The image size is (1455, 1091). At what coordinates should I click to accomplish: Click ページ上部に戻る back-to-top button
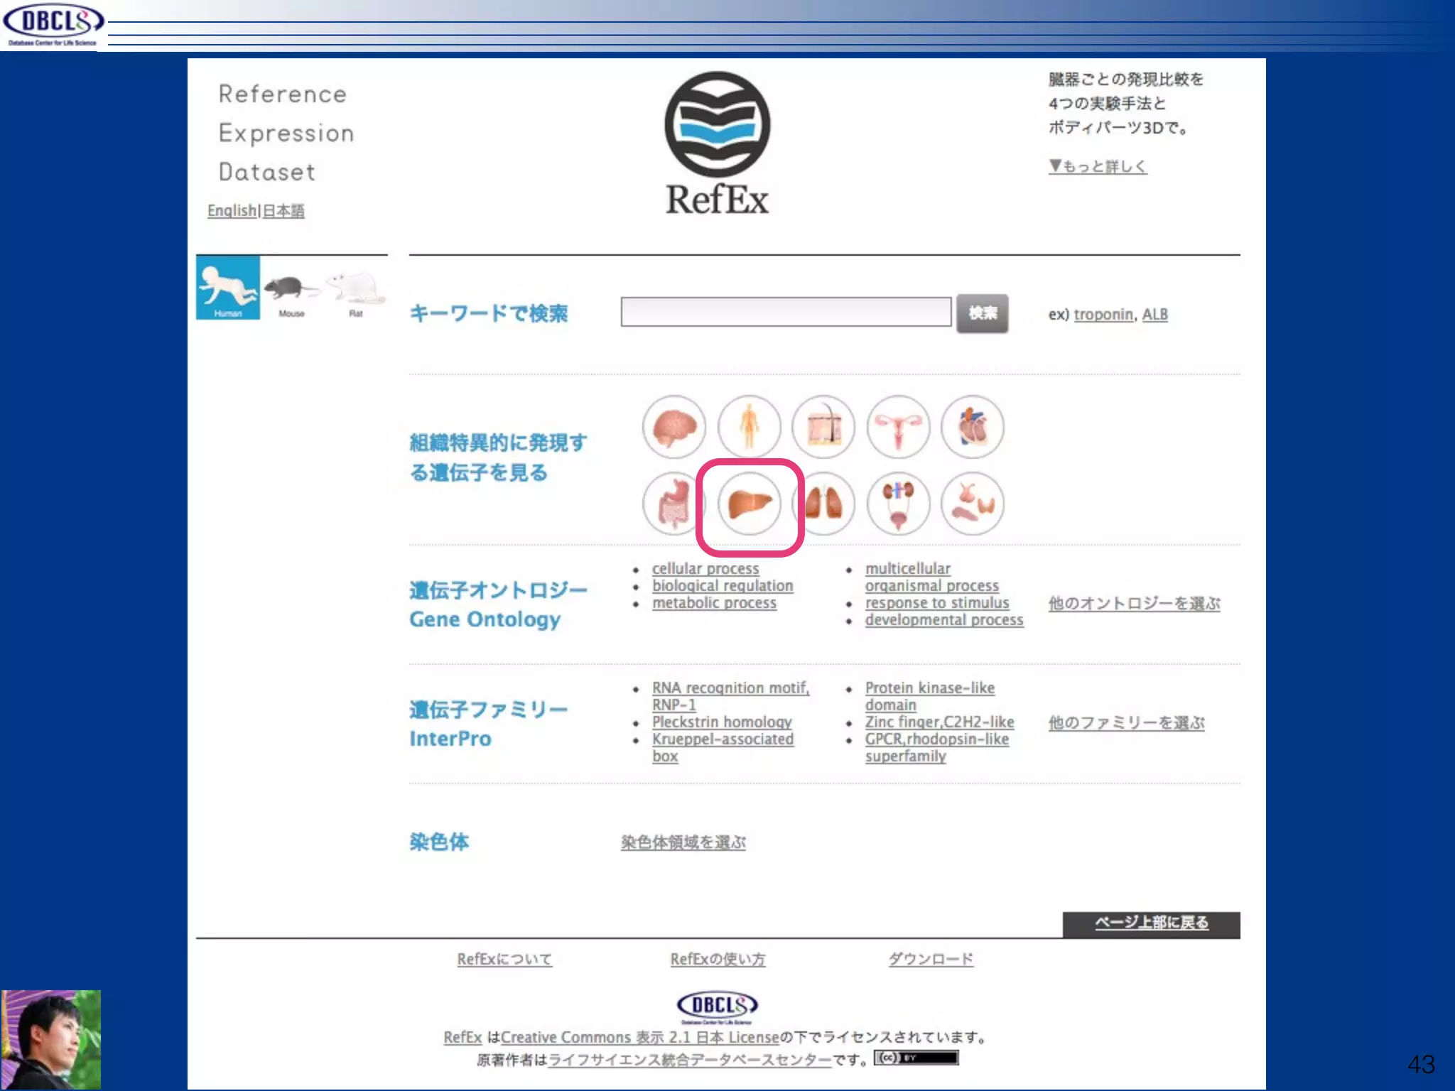(1151, 923)
